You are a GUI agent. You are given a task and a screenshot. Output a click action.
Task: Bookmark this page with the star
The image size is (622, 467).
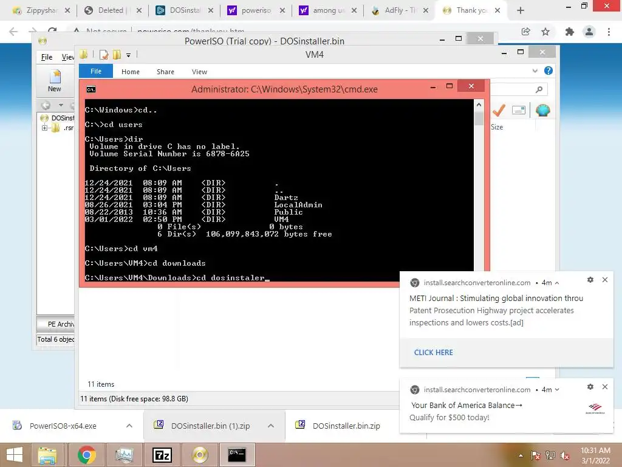(545, 32)
